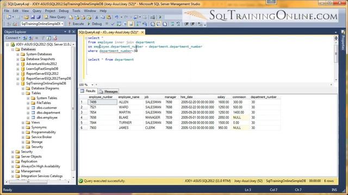The height and width of the screenshot is (195, 348).
Task: Click the Database Engine Query icon
Action: click(71, 17)
